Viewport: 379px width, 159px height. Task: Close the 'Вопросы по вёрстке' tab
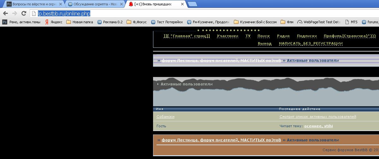tap(61, 4)
